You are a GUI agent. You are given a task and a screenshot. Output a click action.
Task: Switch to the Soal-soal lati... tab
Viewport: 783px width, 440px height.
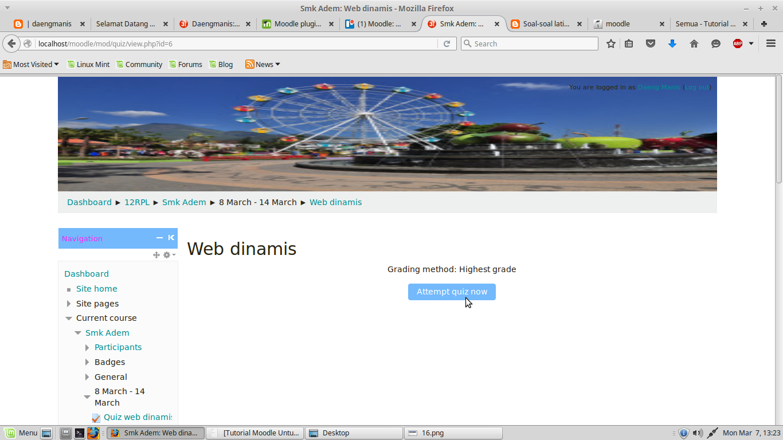546,24
